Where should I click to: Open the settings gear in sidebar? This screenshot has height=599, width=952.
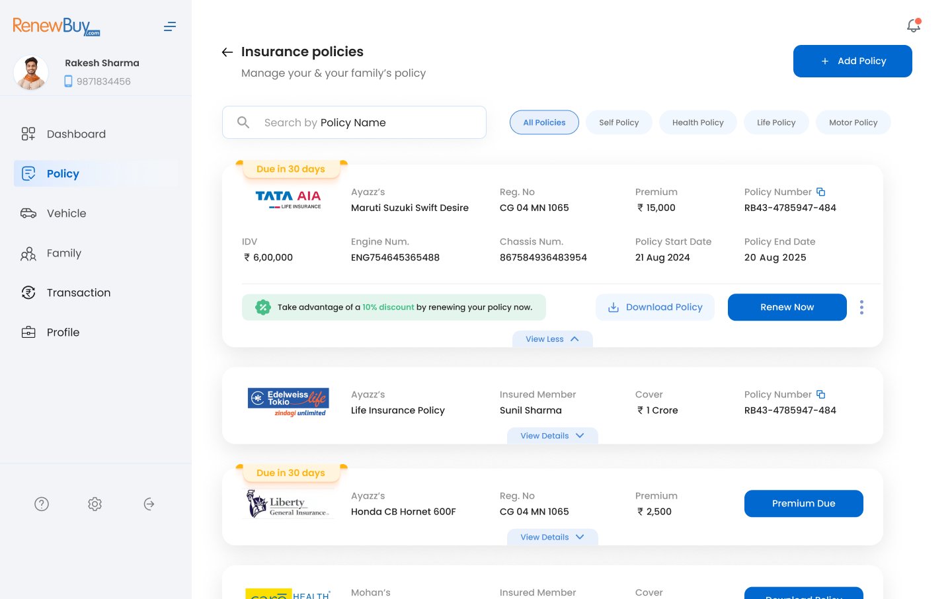point(95,504)
